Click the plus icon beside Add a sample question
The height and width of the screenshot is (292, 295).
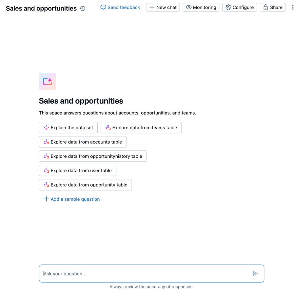[46, 199]
